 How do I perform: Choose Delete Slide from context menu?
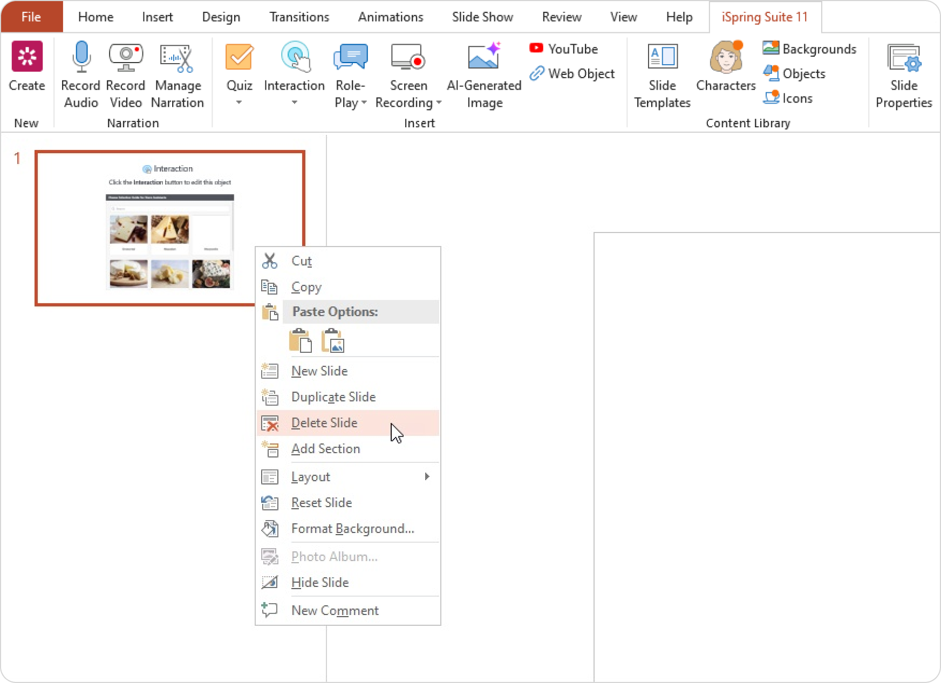pyautogui.click(x=324, y=423)
